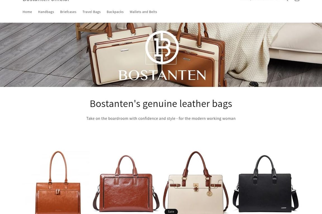The image size is (322, 214).
Task: Click the genuine leather bags heading
Action: coord(161,103)
